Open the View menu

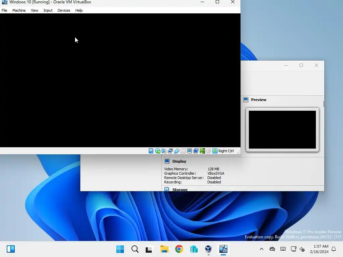(35, 10)
